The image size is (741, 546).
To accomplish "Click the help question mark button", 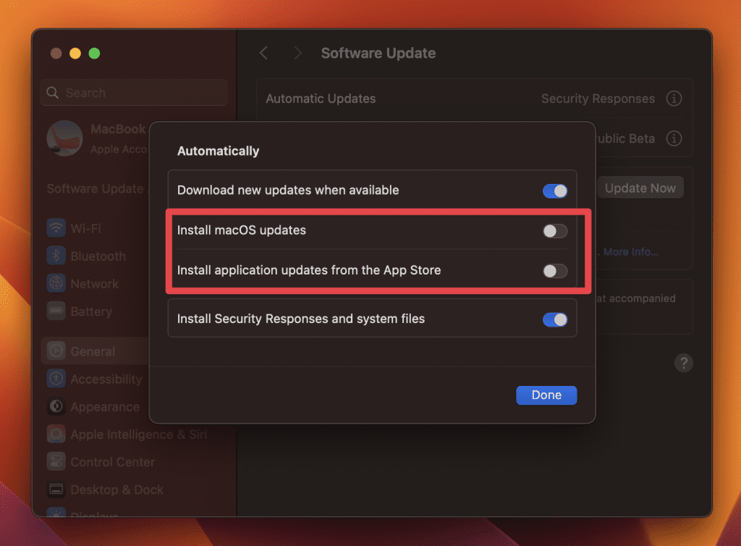I will 683,364.
